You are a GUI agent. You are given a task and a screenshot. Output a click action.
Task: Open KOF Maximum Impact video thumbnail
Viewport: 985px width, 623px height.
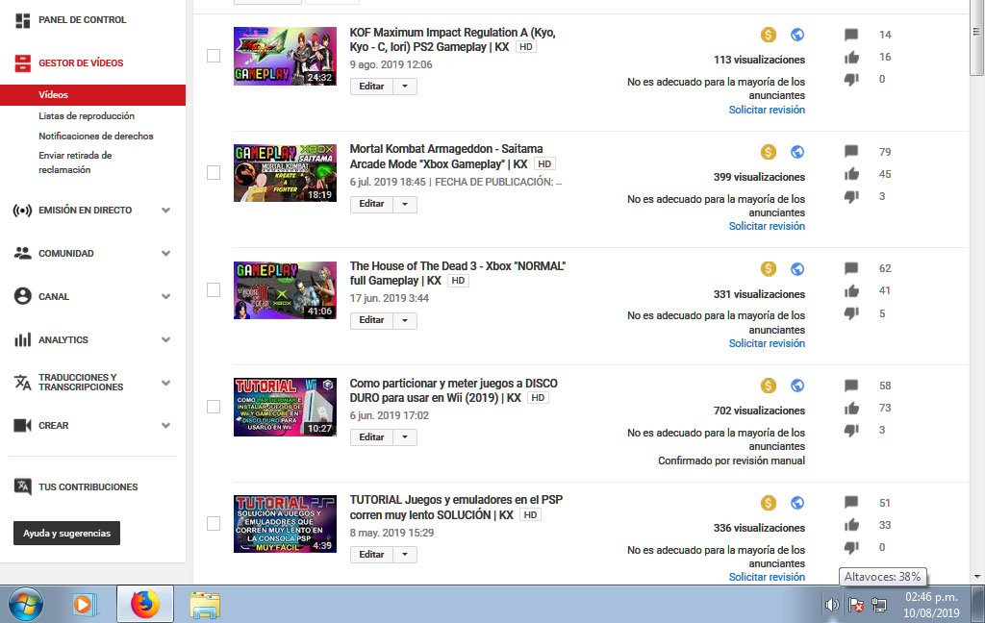[x=285, y=56]
